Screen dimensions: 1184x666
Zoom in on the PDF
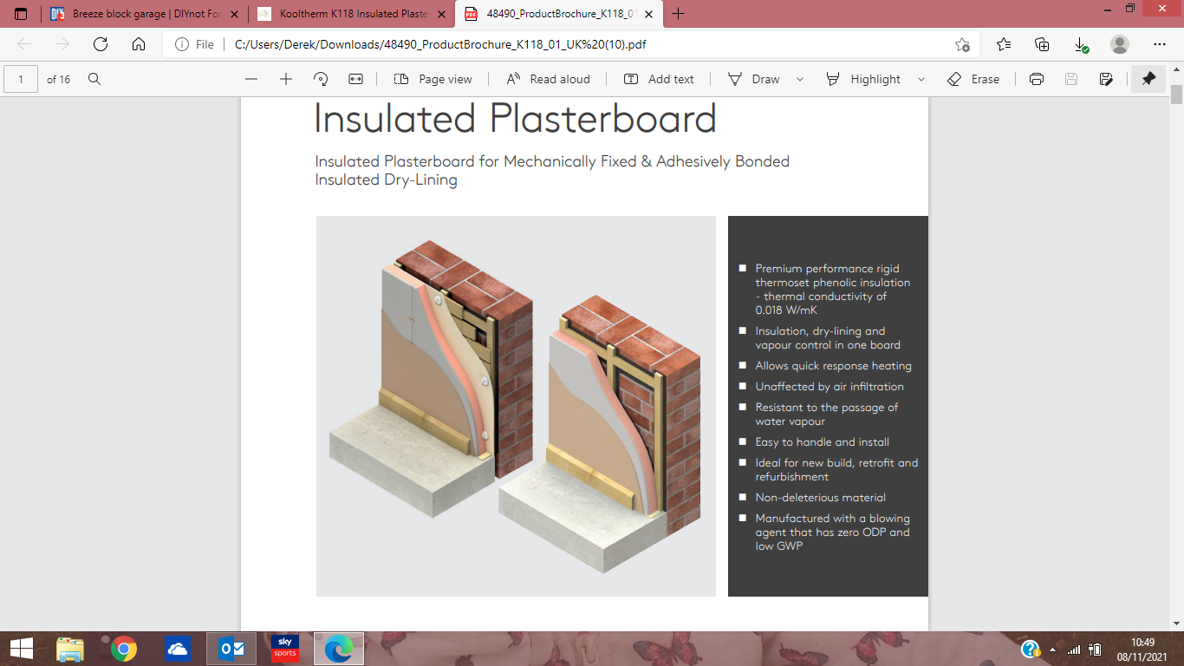(x=285, y=79)
